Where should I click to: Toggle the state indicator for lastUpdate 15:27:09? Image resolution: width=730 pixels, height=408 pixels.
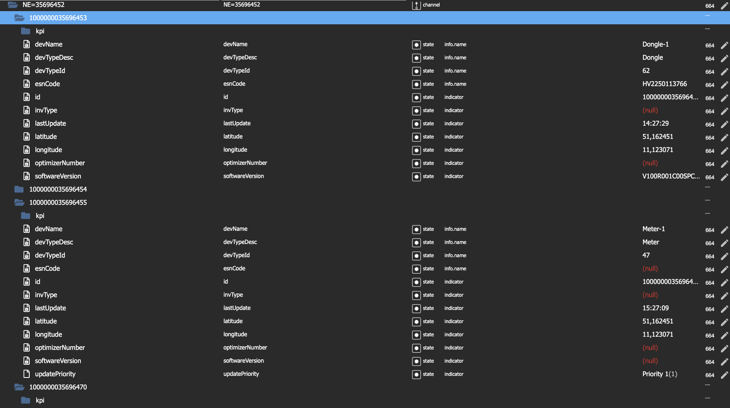pyautogui.click(x=417, y=308)
